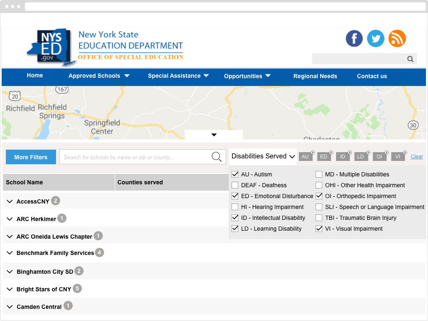This screenshot has width=428, height=321.
Task: Enable the TBI - Traumatic Brain Injury checkbox
Action: pyautogui.click(x=319, y=218)
